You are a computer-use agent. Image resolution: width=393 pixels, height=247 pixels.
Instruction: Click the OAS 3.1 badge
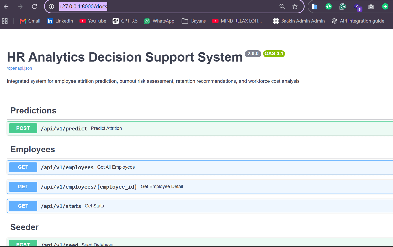click(274, 54)
